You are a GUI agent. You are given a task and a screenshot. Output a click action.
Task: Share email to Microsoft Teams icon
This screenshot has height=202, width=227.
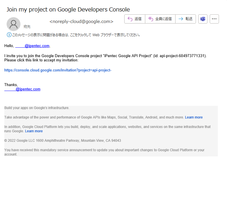point(203,19)
